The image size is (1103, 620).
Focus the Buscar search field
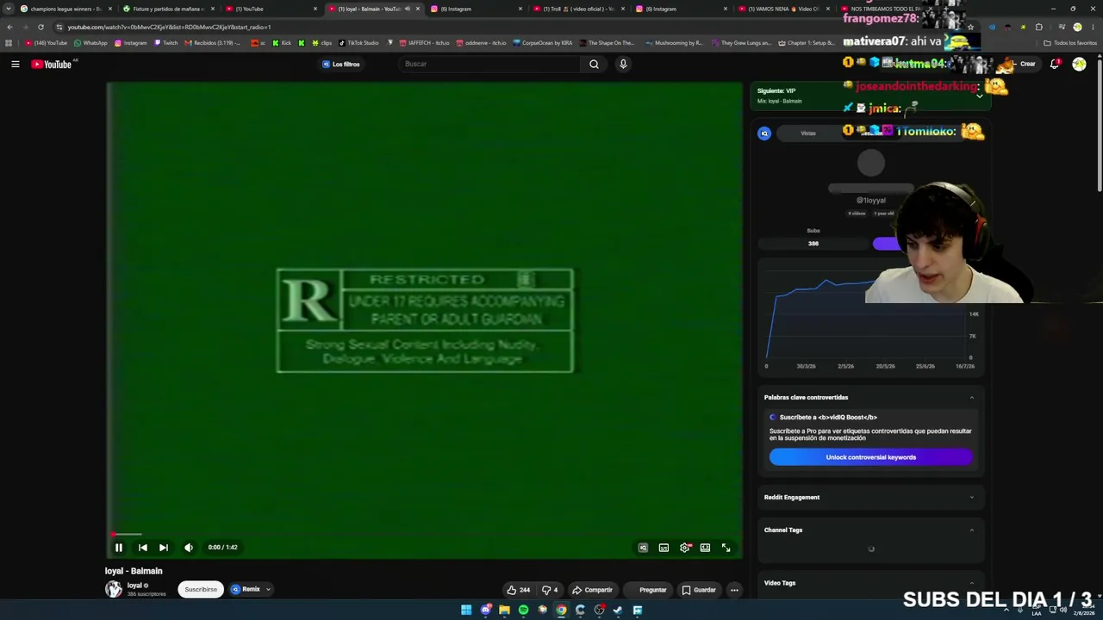(489, 64)
